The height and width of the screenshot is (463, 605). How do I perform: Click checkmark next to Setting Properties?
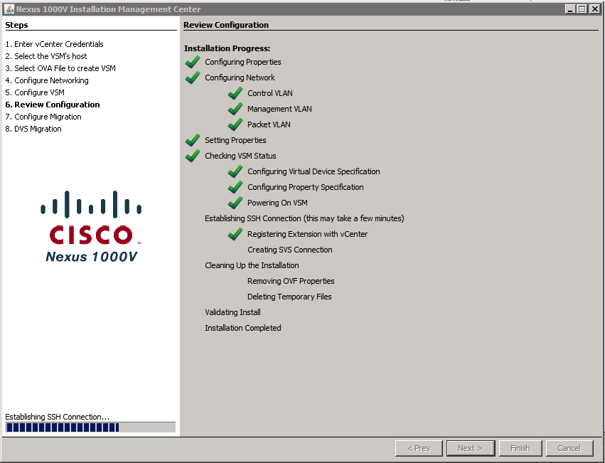tap(193, 140)
